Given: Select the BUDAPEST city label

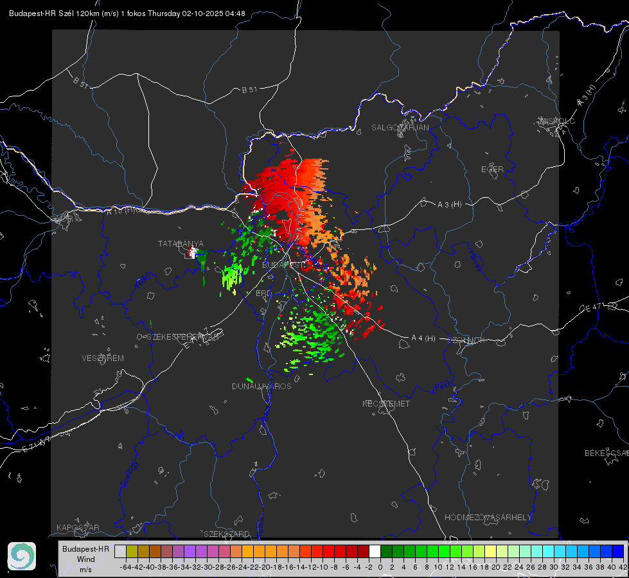Looking at the screenshot, I should (x=283, y=265).
